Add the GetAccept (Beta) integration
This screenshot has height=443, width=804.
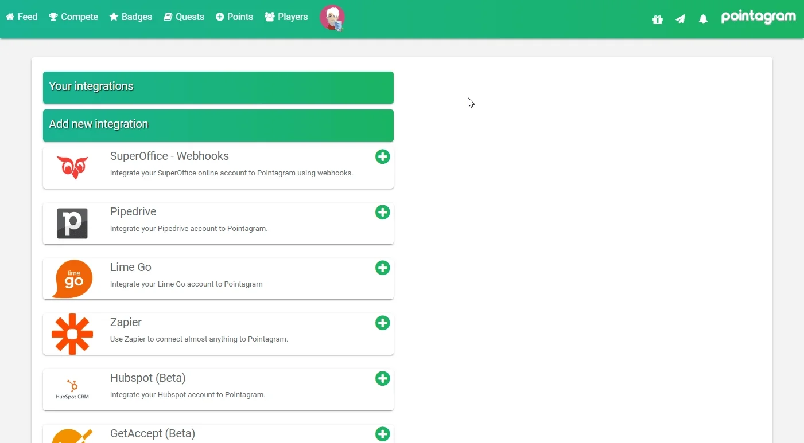(x=382, y=434)
